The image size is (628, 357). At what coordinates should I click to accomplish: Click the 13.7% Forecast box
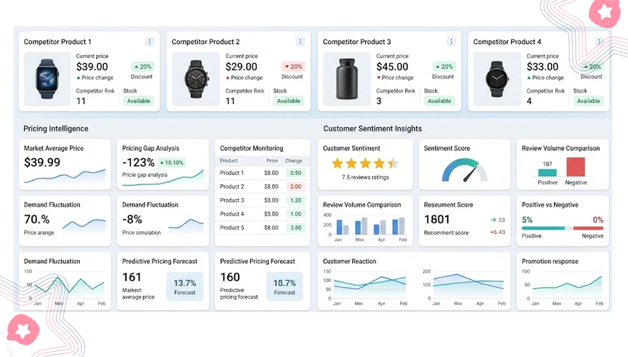click(x=185, y=287)
